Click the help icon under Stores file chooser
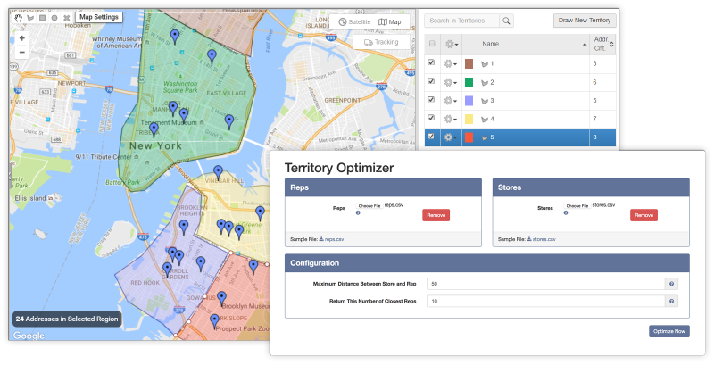 566,212
